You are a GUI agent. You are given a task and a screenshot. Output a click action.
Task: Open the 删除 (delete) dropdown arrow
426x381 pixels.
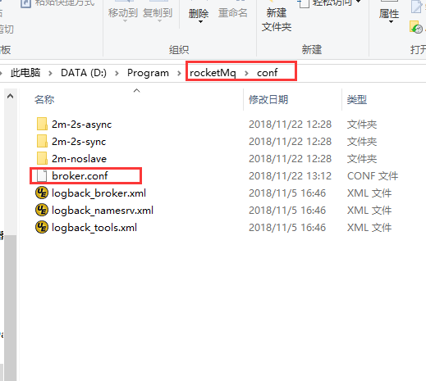click(x=200, y=22)
